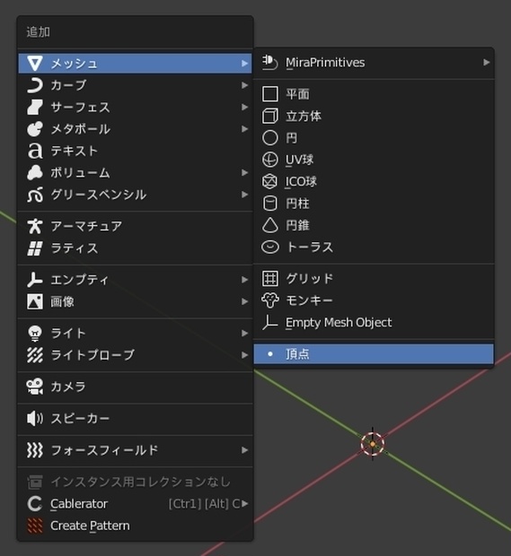Click the 頂点 dot icon

[270, 354]
